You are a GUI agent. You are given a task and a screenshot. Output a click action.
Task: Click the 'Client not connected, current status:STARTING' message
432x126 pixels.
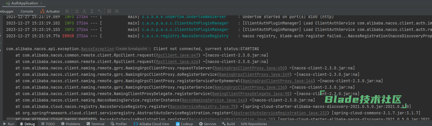[x=206, y=49]
